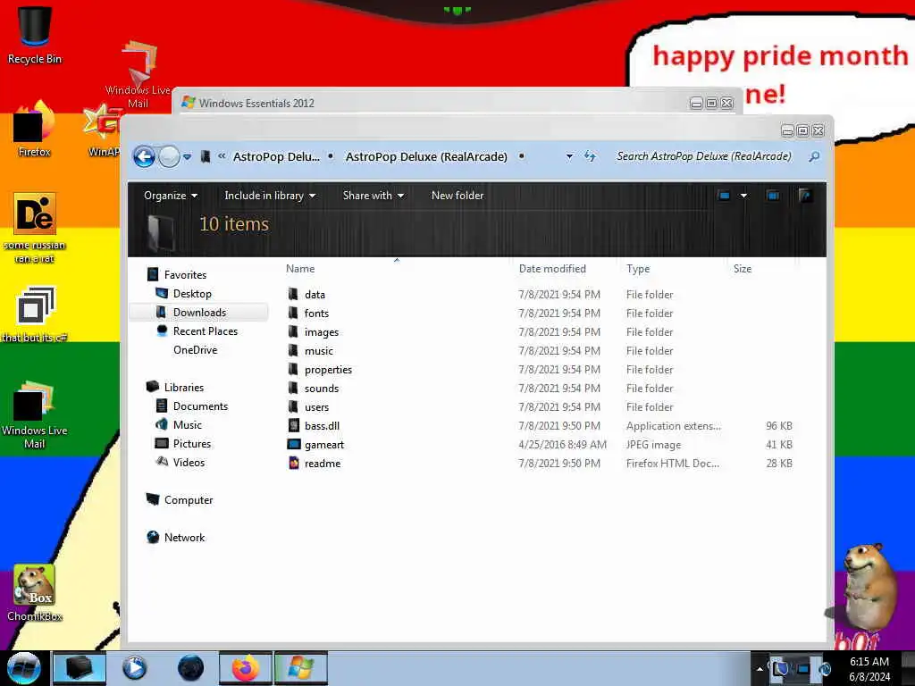The height and width of the screenshot is (686, 915).
Task: Select the readme HTML file icon
Action: coord(293,464)
